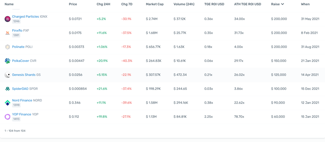
Task: Select Genesis Shards' $ 472.34 volume
Action: (180, 75)
